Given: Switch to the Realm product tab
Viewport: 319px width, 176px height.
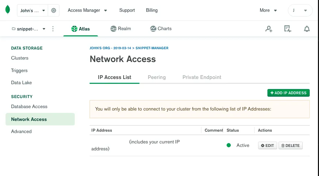Looking at the screenshot, I should click(120, 29).
